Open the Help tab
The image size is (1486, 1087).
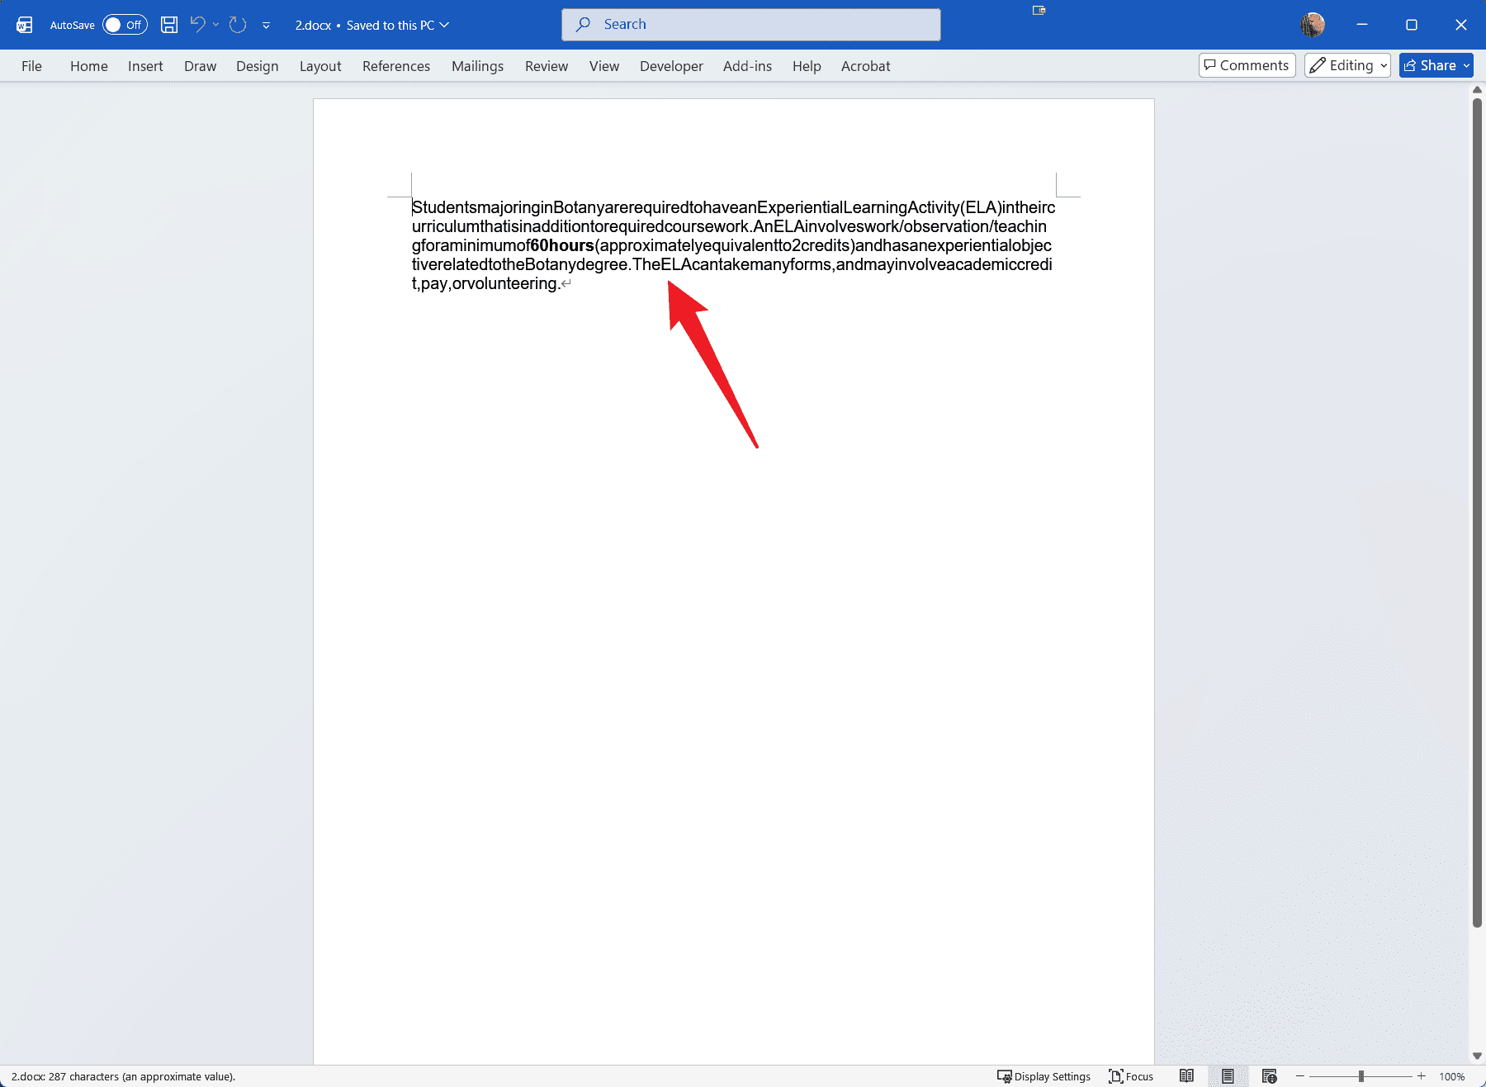pos(807,66)
